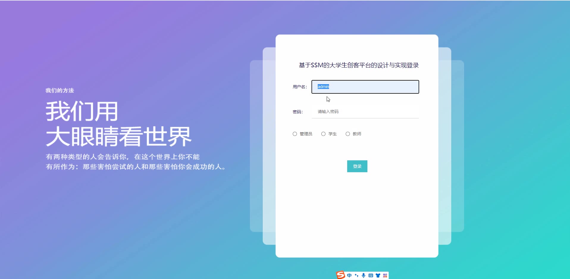
Task: Click the login form title heading
Action: (x=359, y=65)
